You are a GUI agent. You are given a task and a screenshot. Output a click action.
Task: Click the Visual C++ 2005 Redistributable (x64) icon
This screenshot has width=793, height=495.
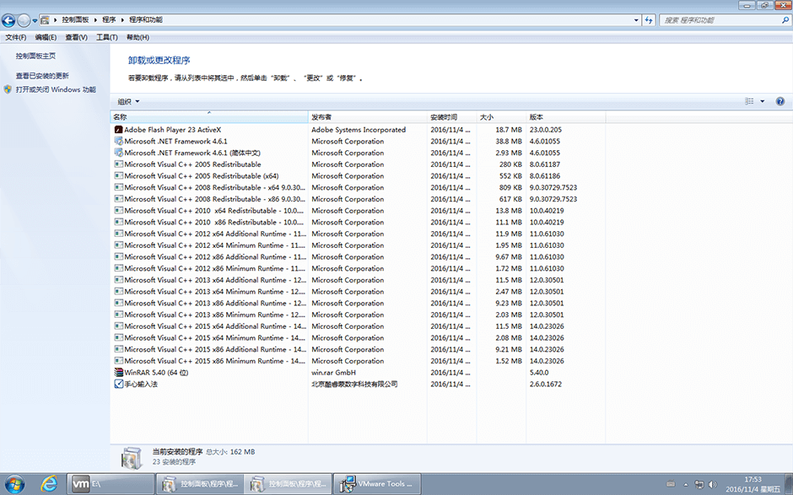119,176
